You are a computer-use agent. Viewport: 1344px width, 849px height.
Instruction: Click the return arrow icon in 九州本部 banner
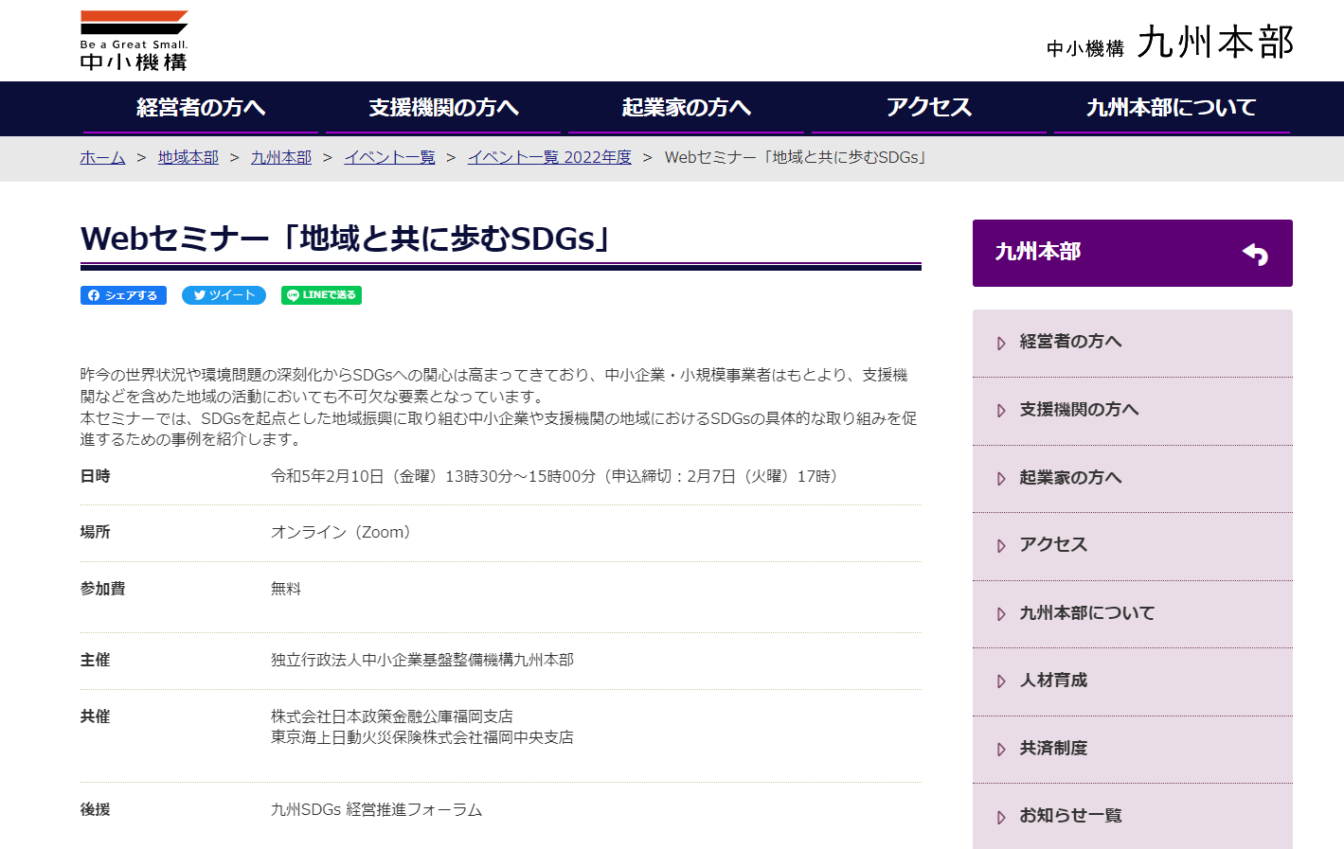coord(1255,254)
